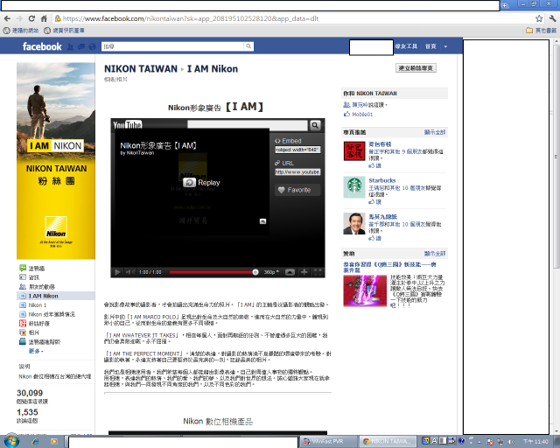The image size is (560, 448).
Task: Click the Chrome address bar
Action: click(x=293, y=18)
